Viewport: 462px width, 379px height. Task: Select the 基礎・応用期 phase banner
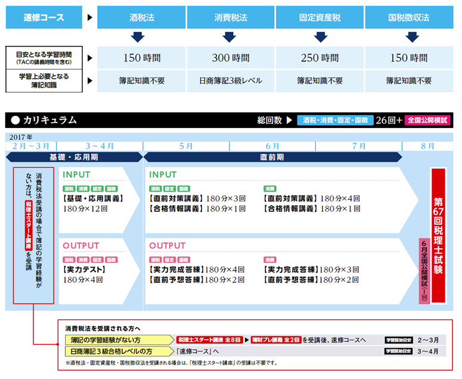click(74, 158)
